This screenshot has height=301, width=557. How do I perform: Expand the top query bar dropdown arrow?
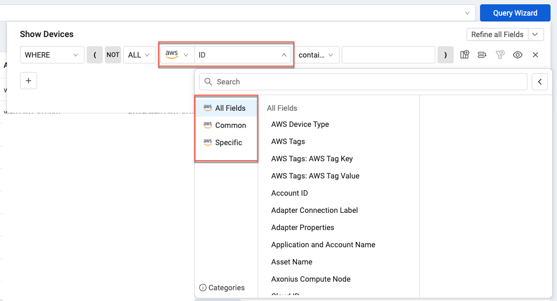pyautogui.click(x=467, y=13)
